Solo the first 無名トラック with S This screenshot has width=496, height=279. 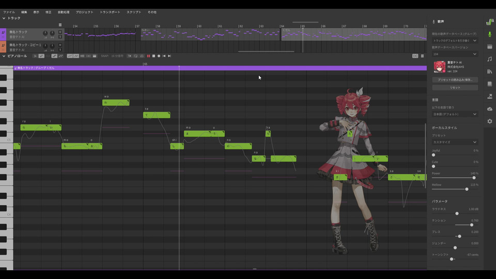60,37
